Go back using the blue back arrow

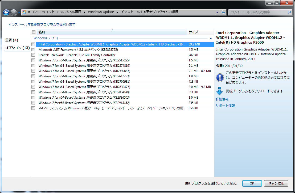coord(6,12)
